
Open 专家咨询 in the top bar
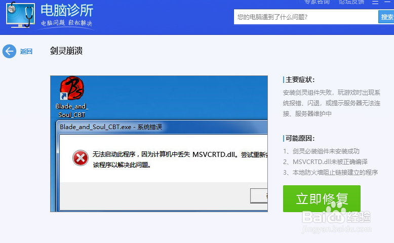[317, 2]
